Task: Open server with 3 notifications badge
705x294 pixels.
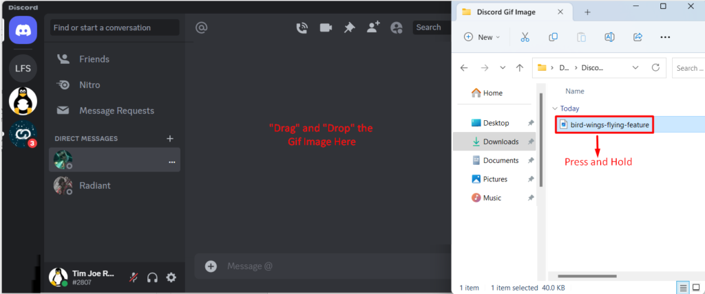Action: (x=23, y=134)
